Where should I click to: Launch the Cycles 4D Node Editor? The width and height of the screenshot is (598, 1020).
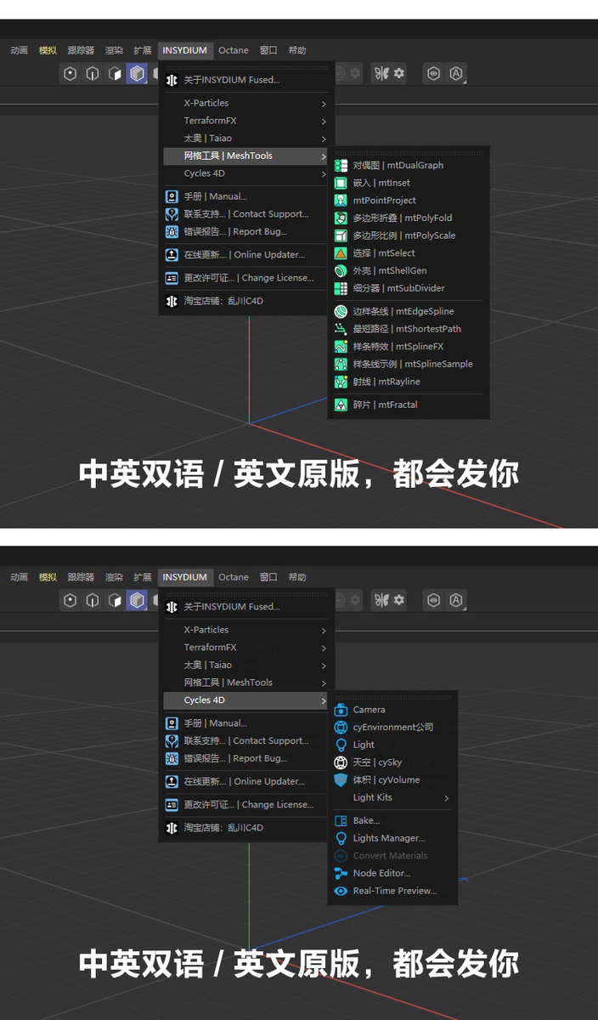(392, 873)
